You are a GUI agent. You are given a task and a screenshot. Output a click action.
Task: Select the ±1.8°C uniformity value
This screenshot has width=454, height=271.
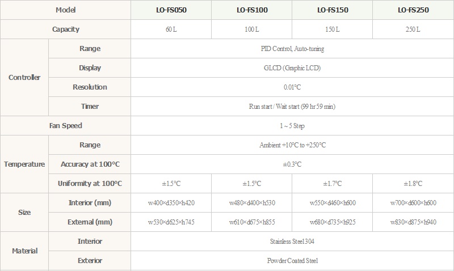pos(413,184)
